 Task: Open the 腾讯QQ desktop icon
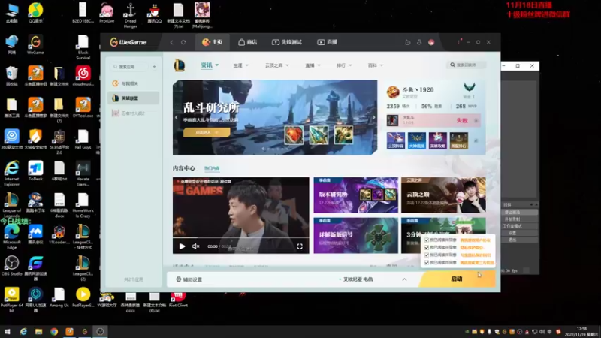click(155, 13)
